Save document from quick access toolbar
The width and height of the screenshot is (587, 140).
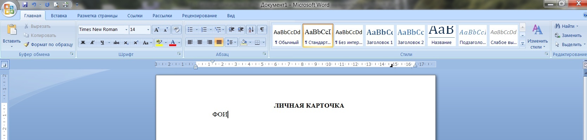click(25, 5)
